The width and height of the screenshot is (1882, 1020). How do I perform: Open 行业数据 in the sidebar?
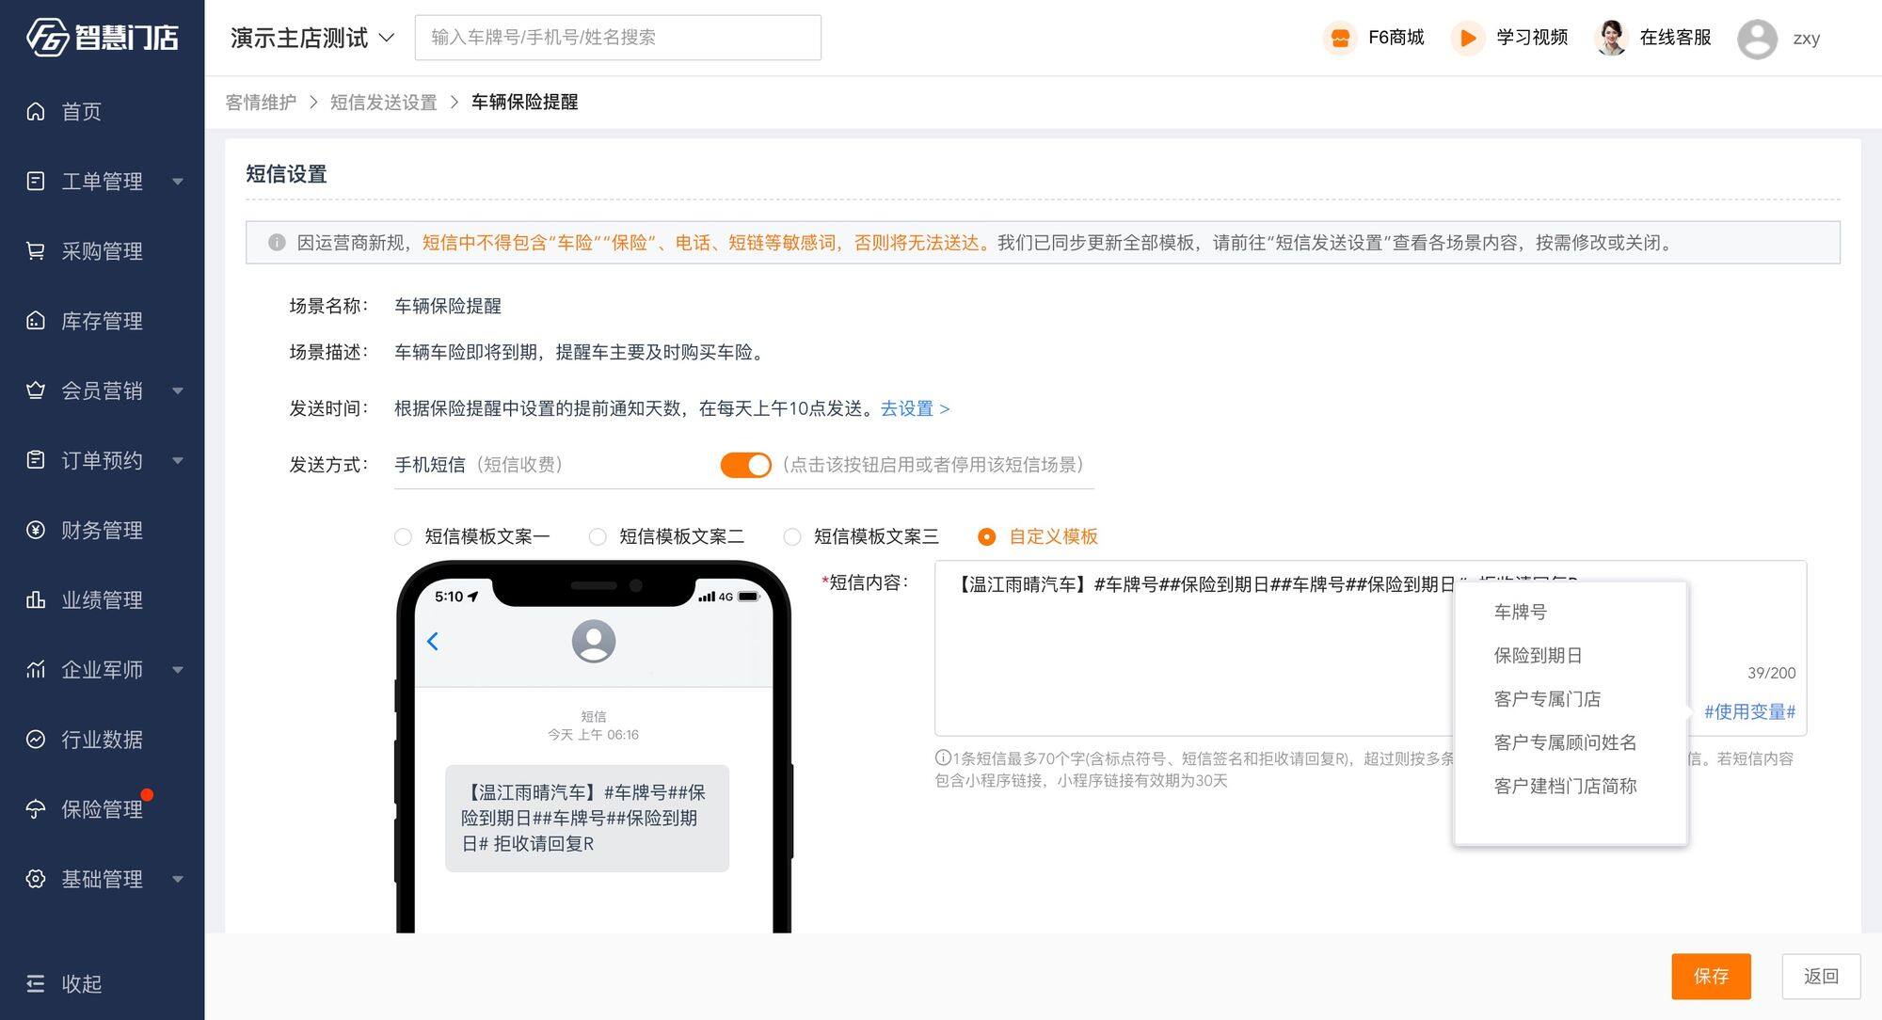[x=102, y=739]
